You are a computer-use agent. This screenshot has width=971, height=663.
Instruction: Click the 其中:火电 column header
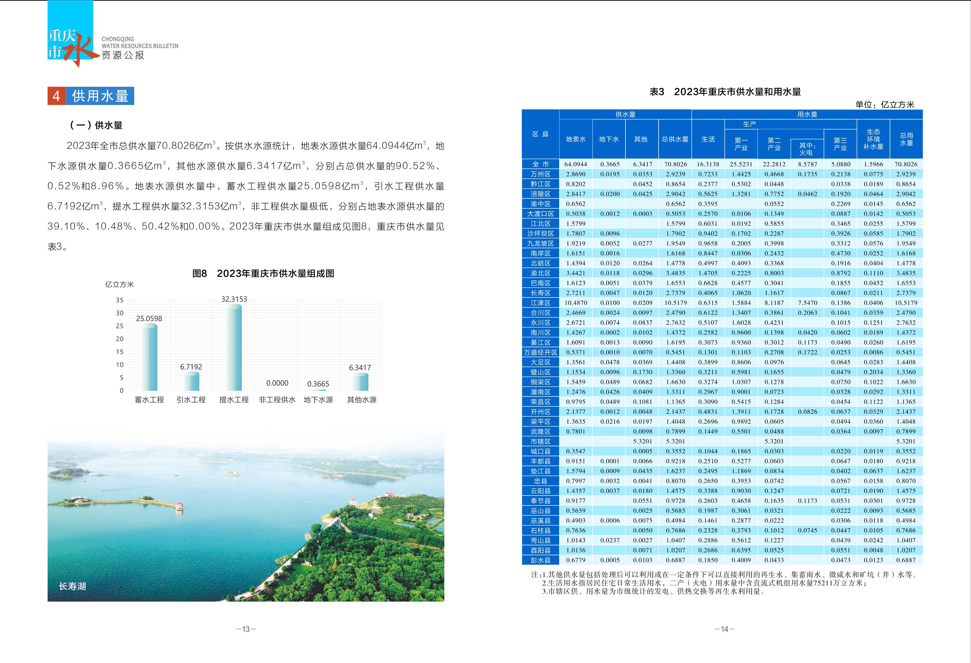807,149
